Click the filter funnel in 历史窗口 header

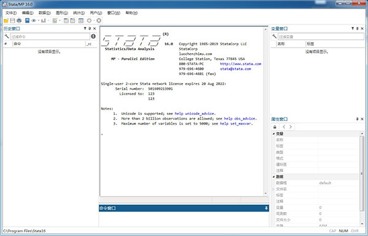pos(85,29)
